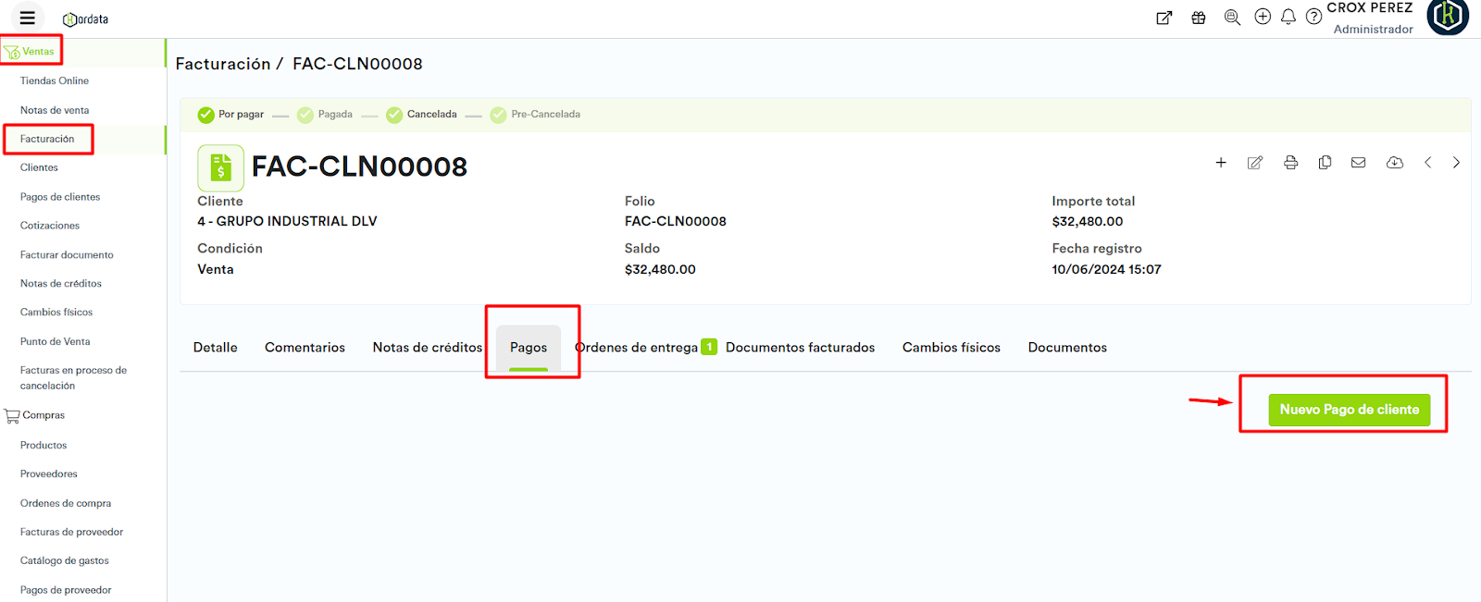Click Nuevo Pago de cliente button

(x=1349, y=410)
